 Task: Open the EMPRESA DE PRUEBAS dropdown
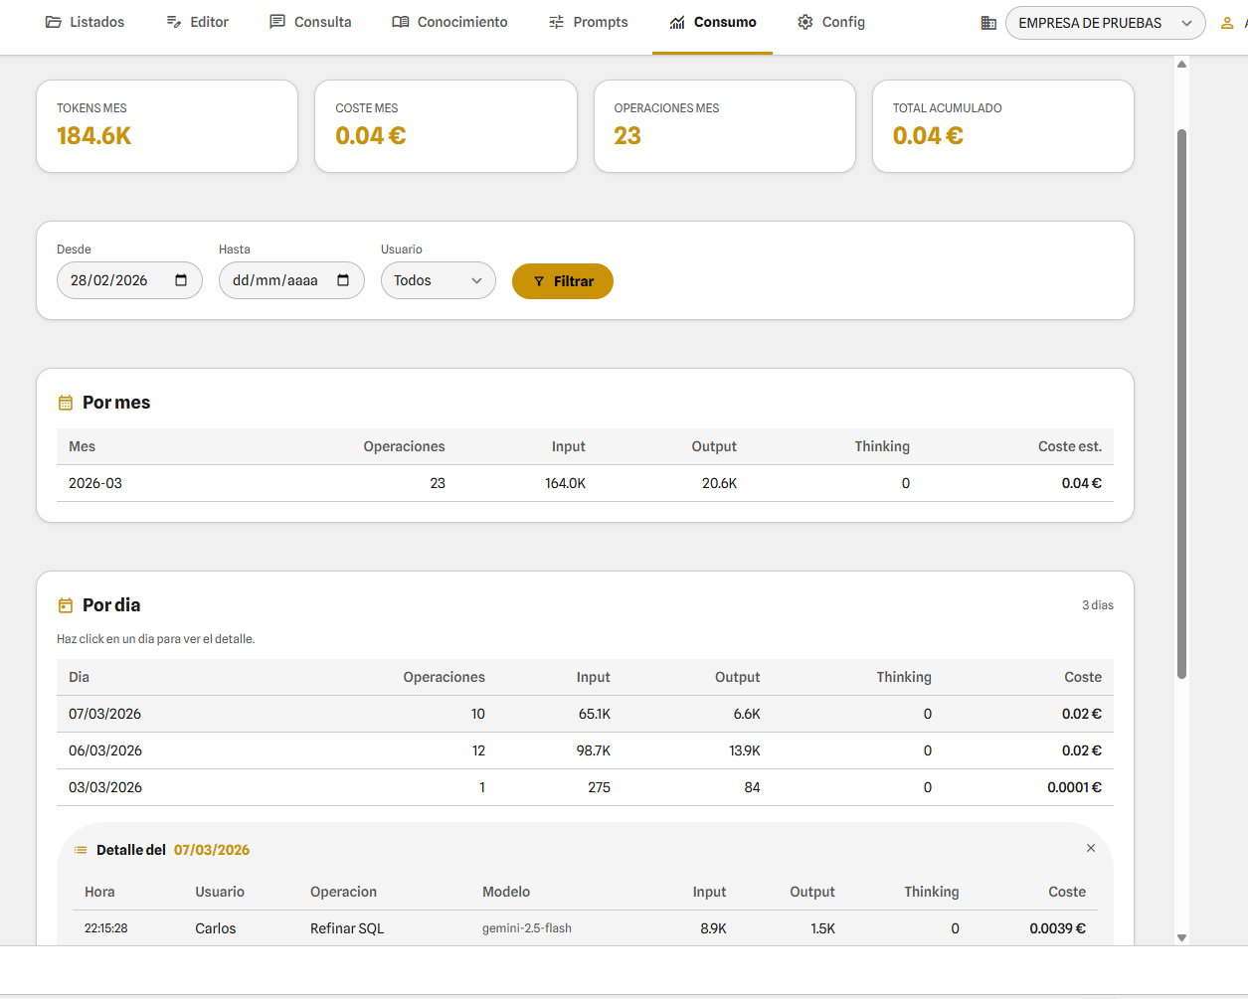(x=1105, y=23)
